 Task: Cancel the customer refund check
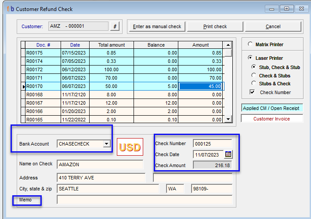(x=273, y=26)
